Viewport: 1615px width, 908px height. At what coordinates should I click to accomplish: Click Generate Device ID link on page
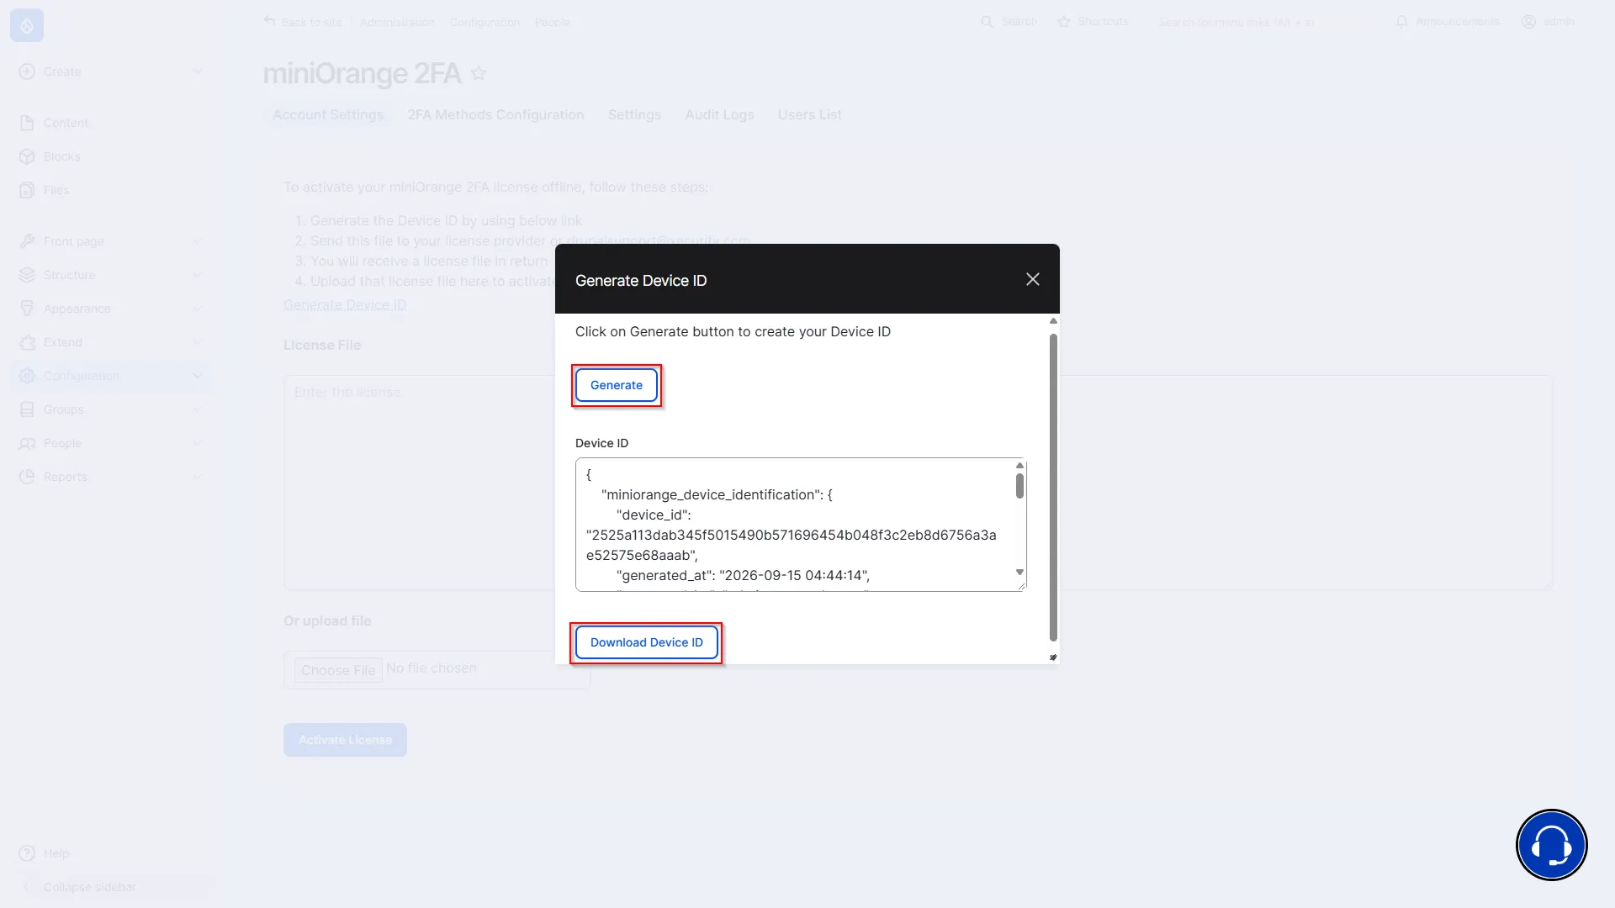tap(345, 304)
